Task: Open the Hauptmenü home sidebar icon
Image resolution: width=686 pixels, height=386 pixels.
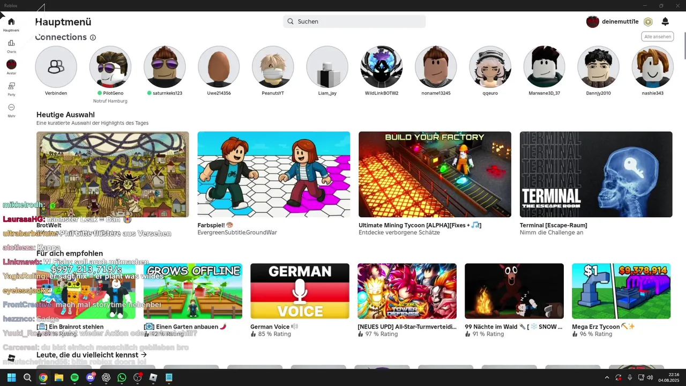Action: (x=11, y=21)
